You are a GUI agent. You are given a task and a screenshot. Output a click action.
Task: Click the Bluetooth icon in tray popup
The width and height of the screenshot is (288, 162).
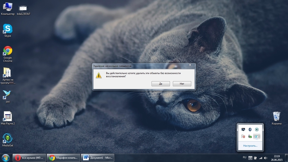(x=250, y=129)
